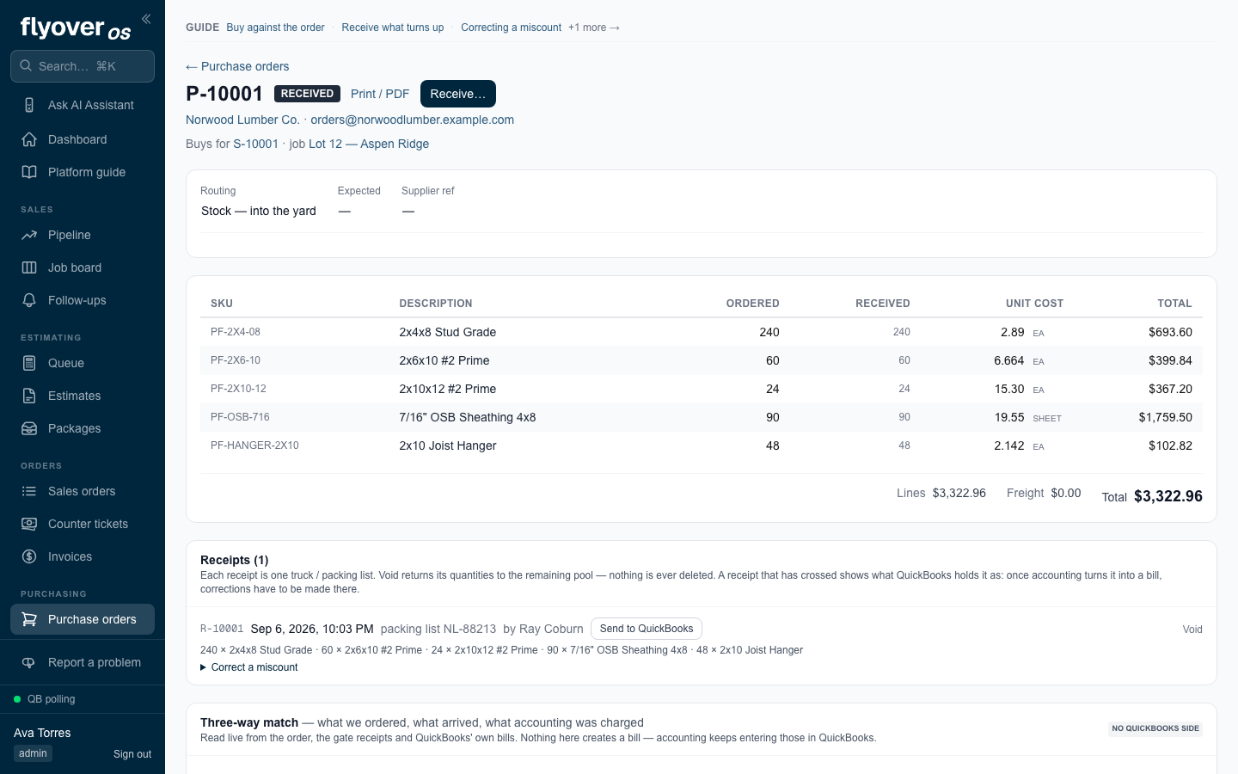Go to Dashboard

[83, 139]
